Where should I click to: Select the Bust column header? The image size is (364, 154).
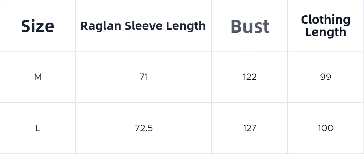(250, 26)
